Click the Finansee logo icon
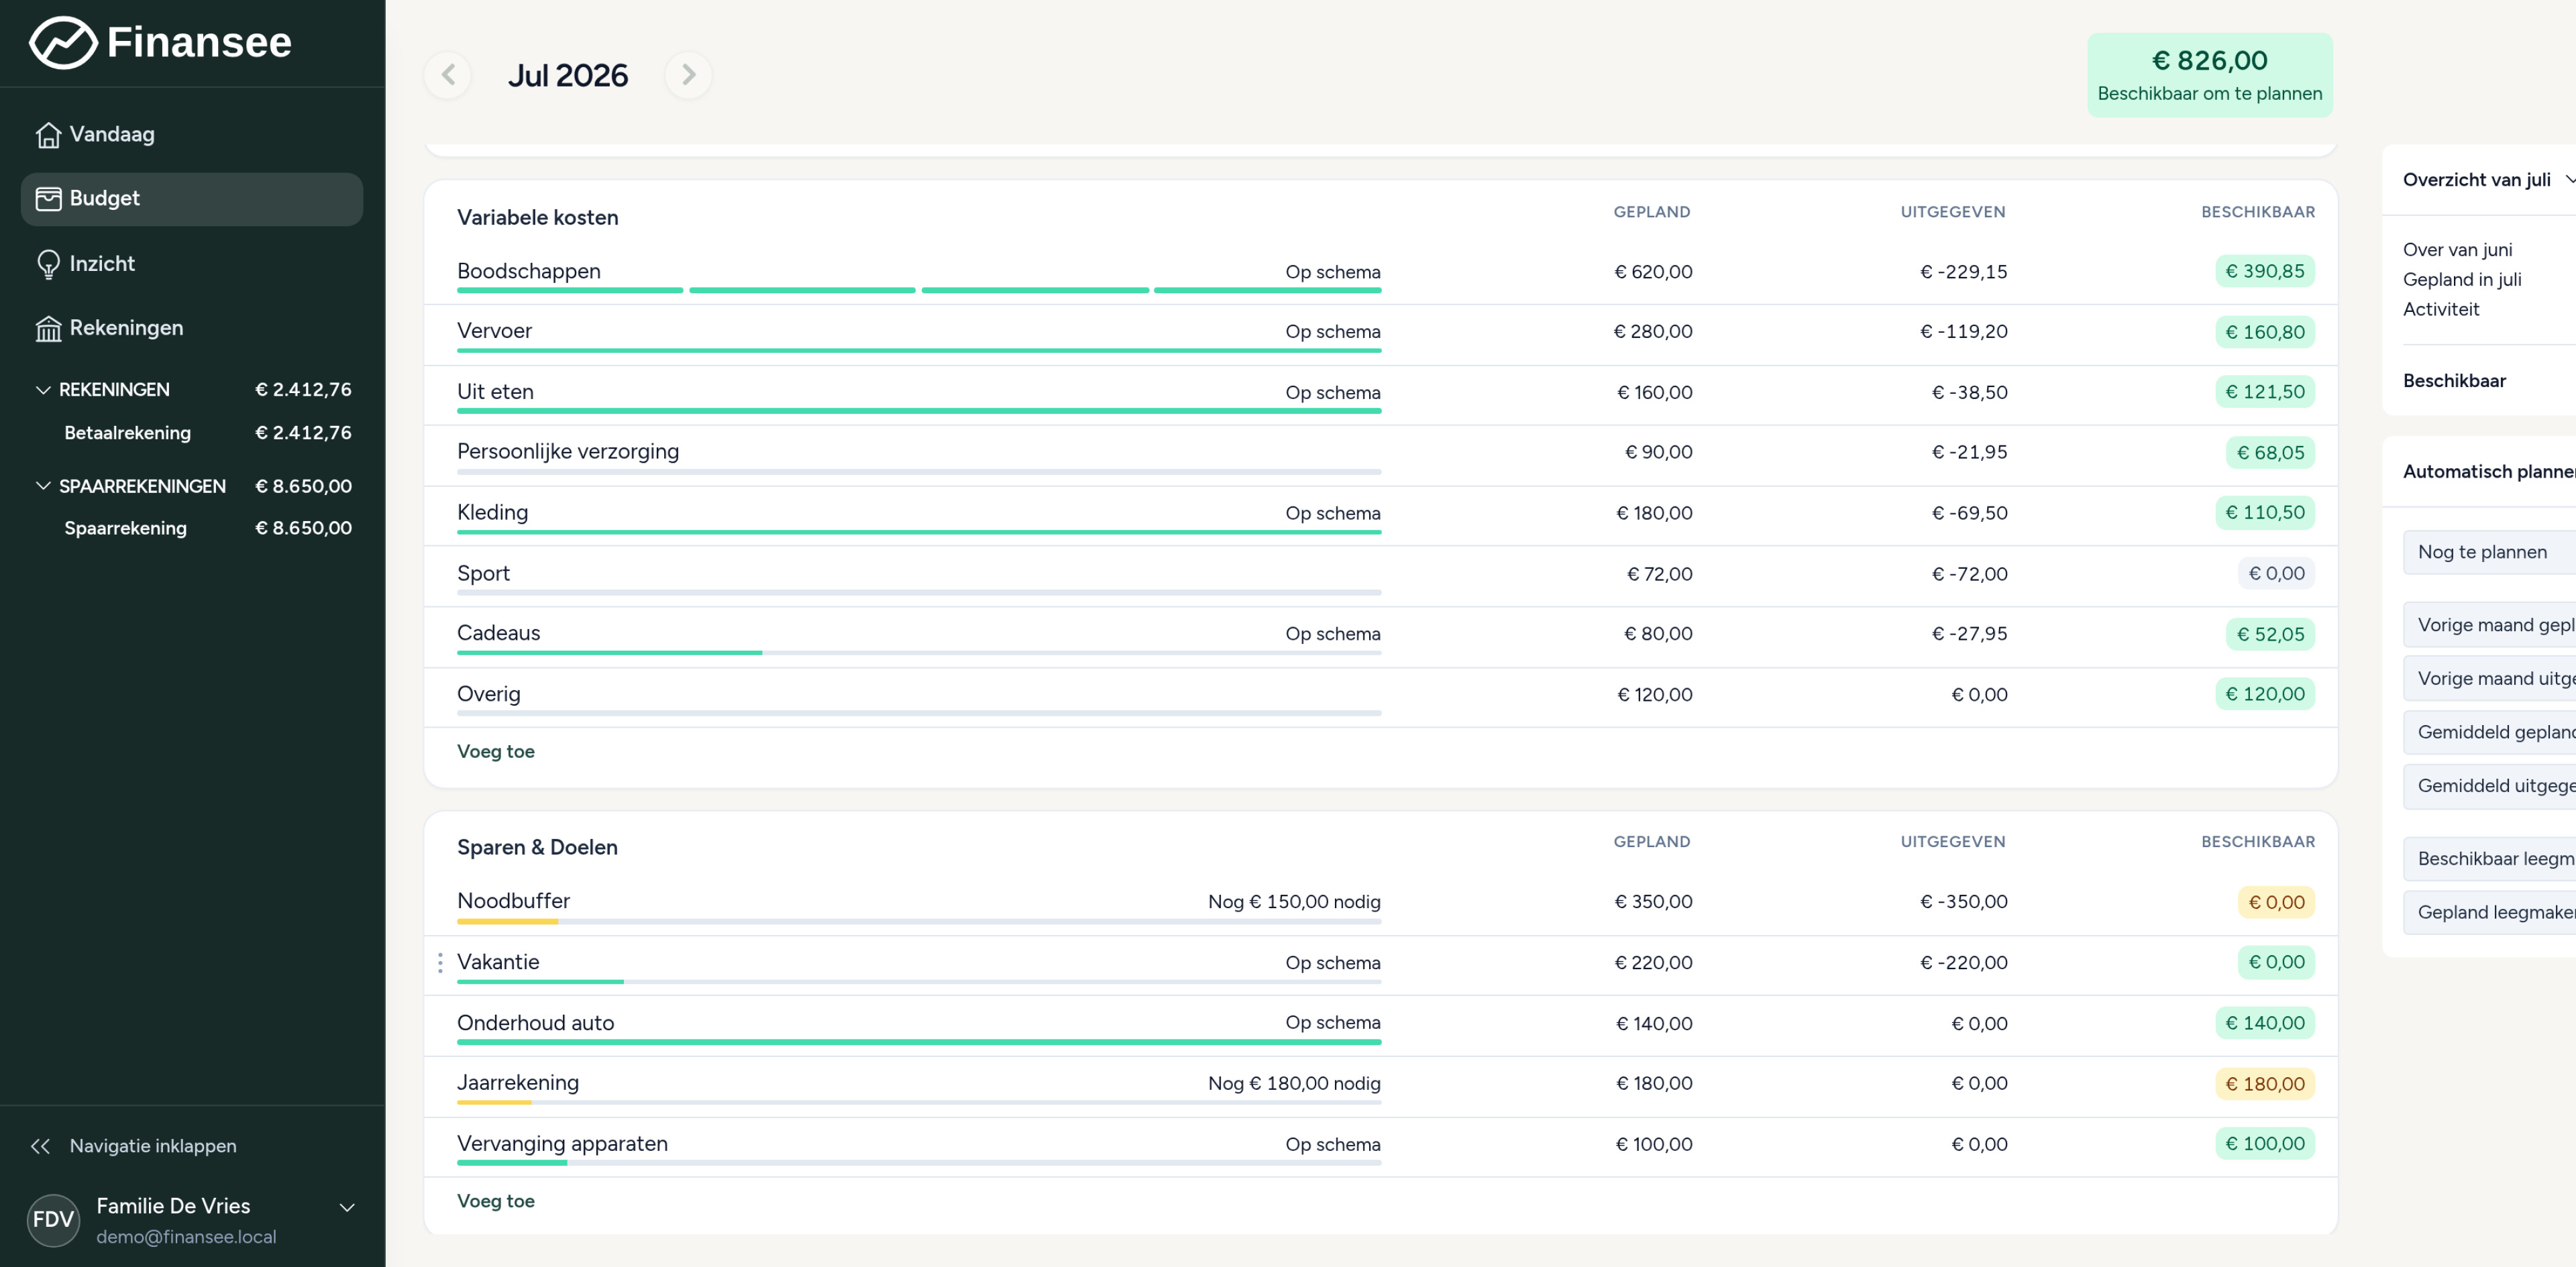 coord(63,42)
